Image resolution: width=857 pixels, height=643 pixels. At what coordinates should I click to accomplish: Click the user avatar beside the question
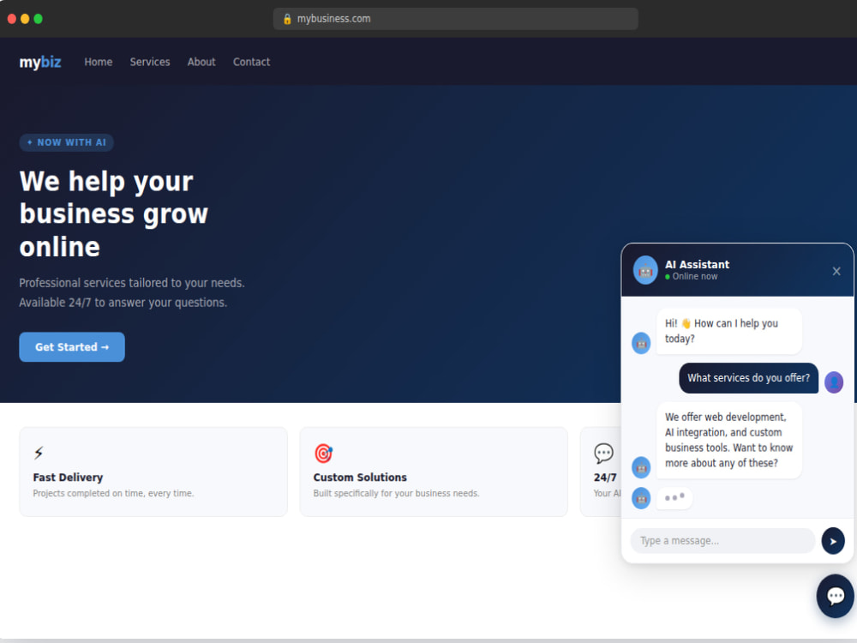(x=834, y=382)
